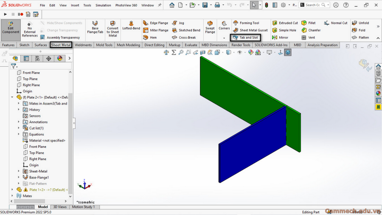Image resolution: width=382 pixels, height=215 pixels.
Task: Choose the Swept Flange tool
Action: tap(210, 27)
